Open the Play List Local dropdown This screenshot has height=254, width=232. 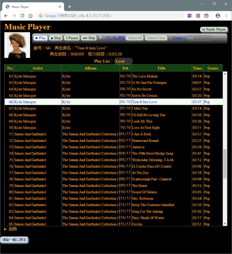pyautogui.click(x=124, y=61)
